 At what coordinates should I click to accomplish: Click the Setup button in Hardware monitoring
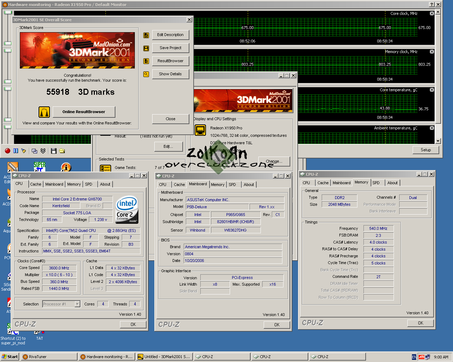[426, 150]
